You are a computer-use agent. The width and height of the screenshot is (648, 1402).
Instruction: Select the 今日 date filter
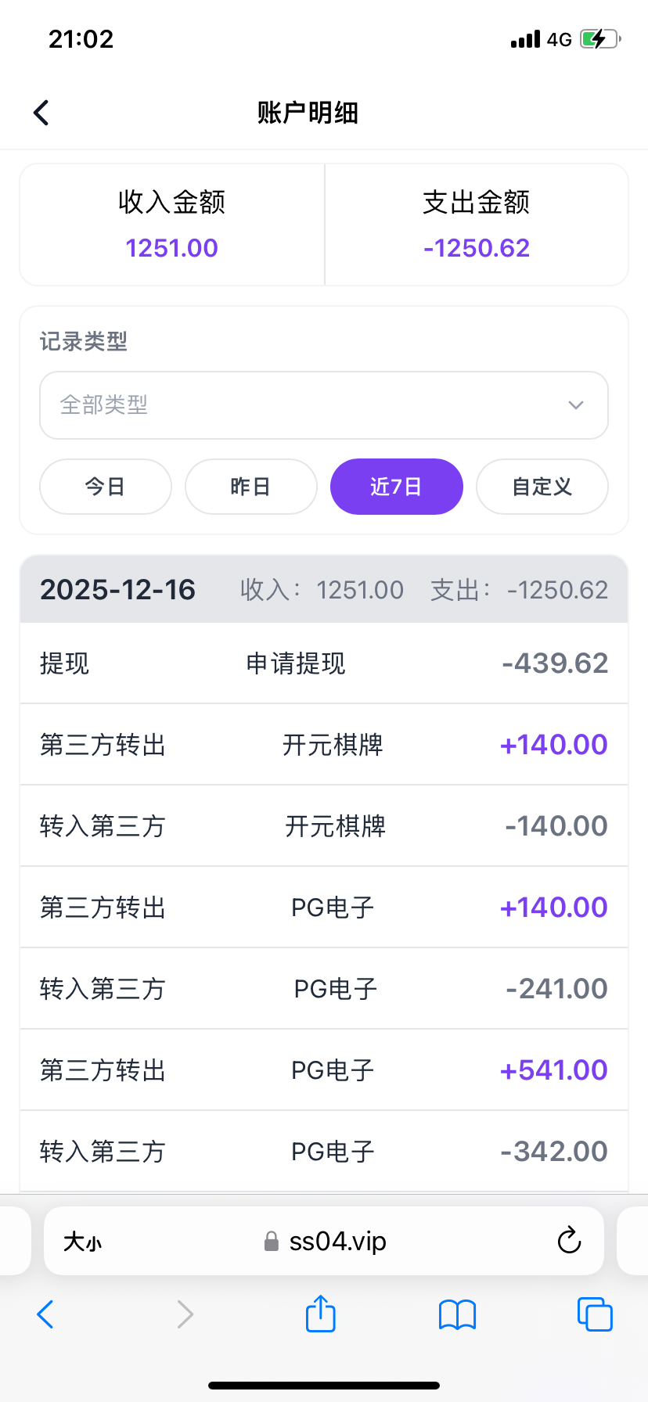[106, 487]
